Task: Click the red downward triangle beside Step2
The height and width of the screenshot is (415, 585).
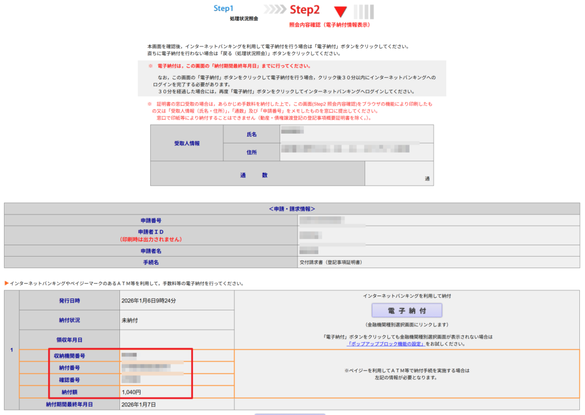Action: pyautogui.click(x=341, y=11)
